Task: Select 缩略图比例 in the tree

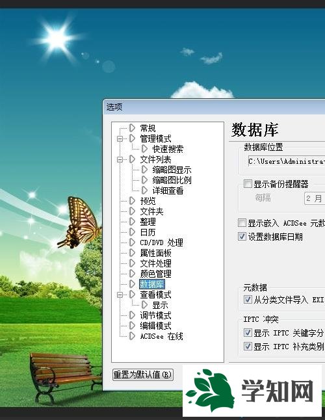Action: [x=172, y=180]
